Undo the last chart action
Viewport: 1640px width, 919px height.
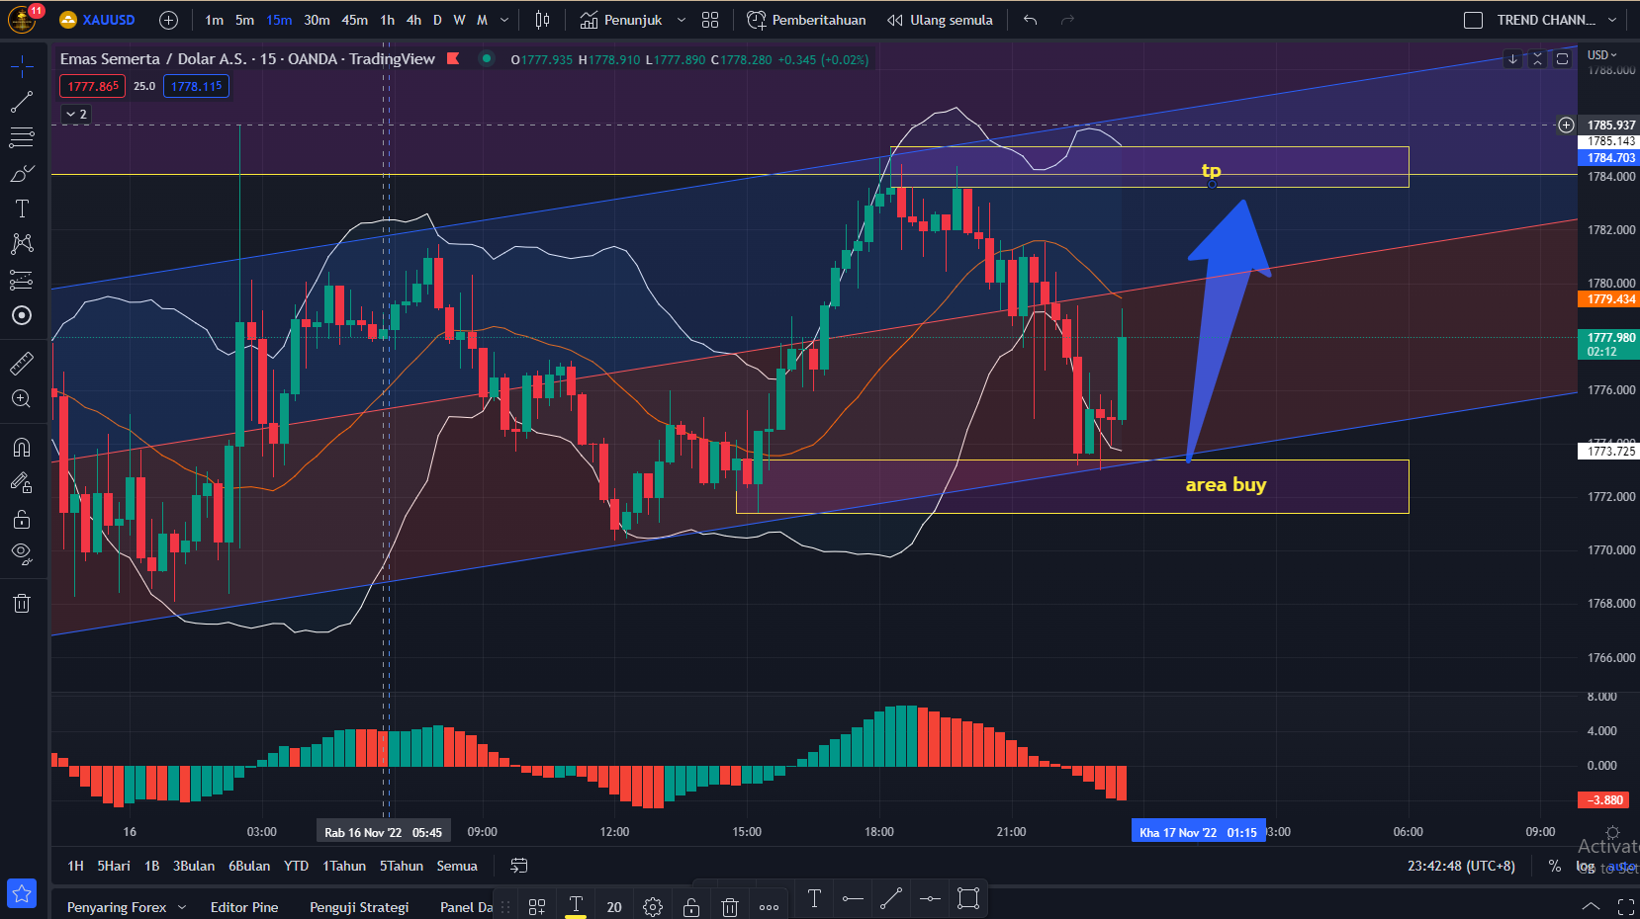pyautogui.click(x=1031, y=20)
